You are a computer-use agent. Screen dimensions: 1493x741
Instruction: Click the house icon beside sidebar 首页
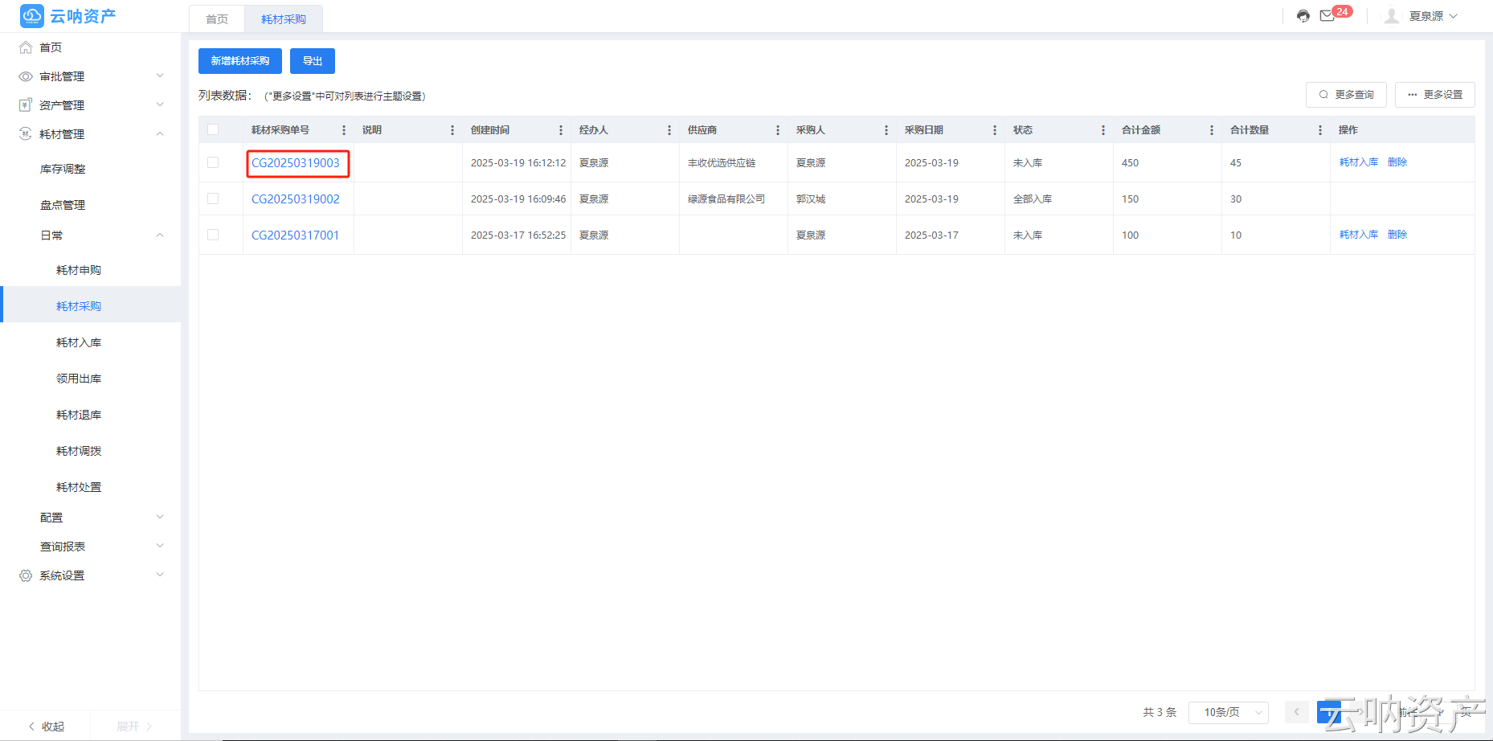tap(26, 47)
